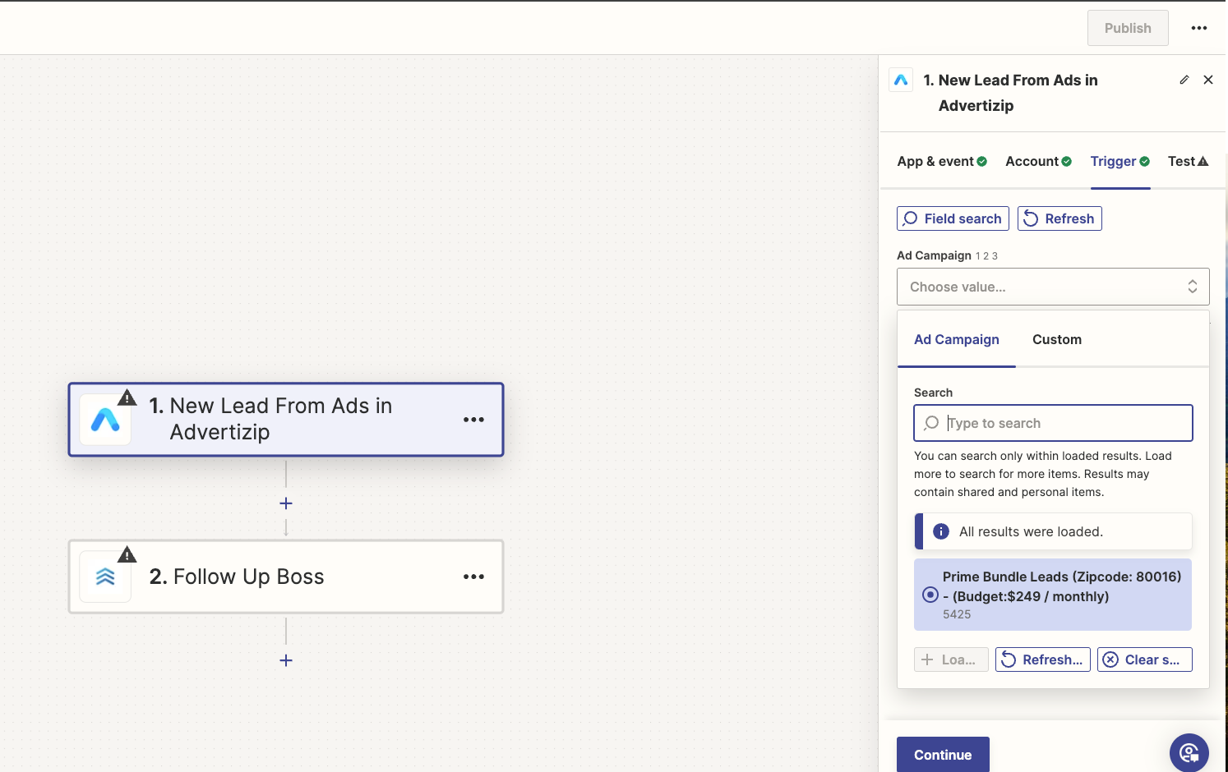Open the top-right three-dot menu beside Publish
Screen dimensions: 1228x772
pos(1198,28)
